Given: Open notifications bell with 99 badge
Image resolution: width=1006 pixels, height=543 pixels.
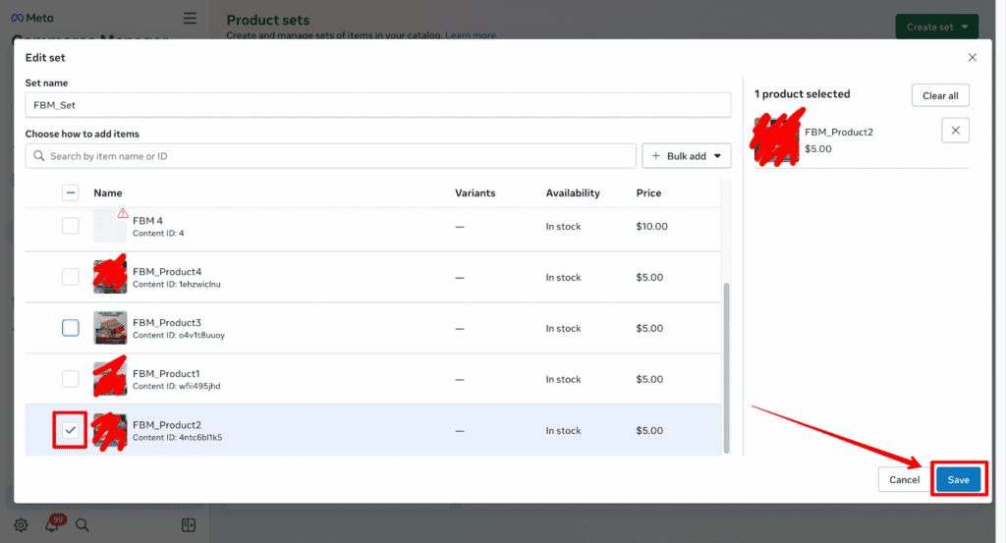Looking at the screenshot, I should click(x=53, y=523).
